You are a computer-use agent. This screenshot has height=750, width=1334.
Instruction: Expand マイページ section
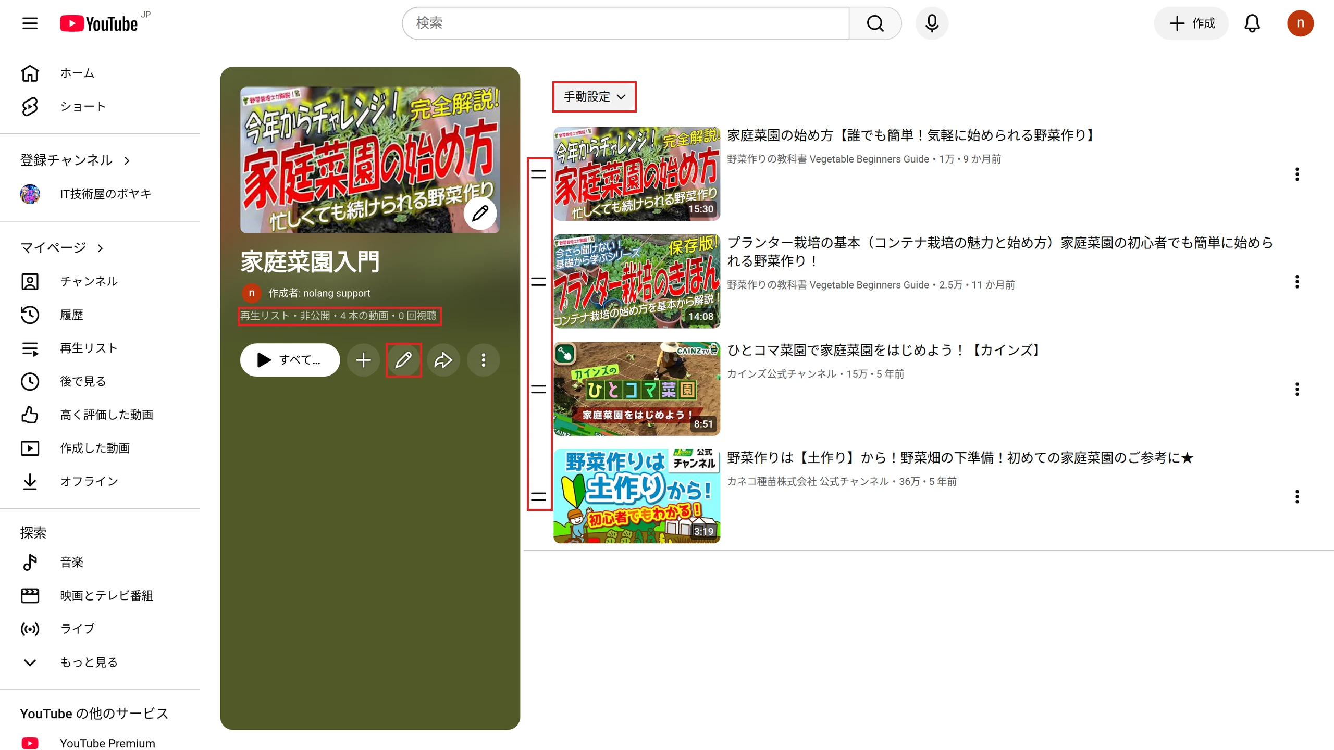pyautogui.click(x=61, y=248)
